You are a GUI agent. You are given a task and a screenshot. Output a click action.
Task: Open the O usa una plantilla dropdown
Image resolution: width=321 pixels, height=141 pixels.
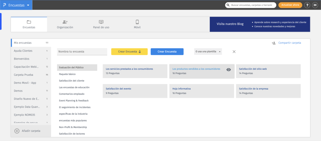point(208,52)
